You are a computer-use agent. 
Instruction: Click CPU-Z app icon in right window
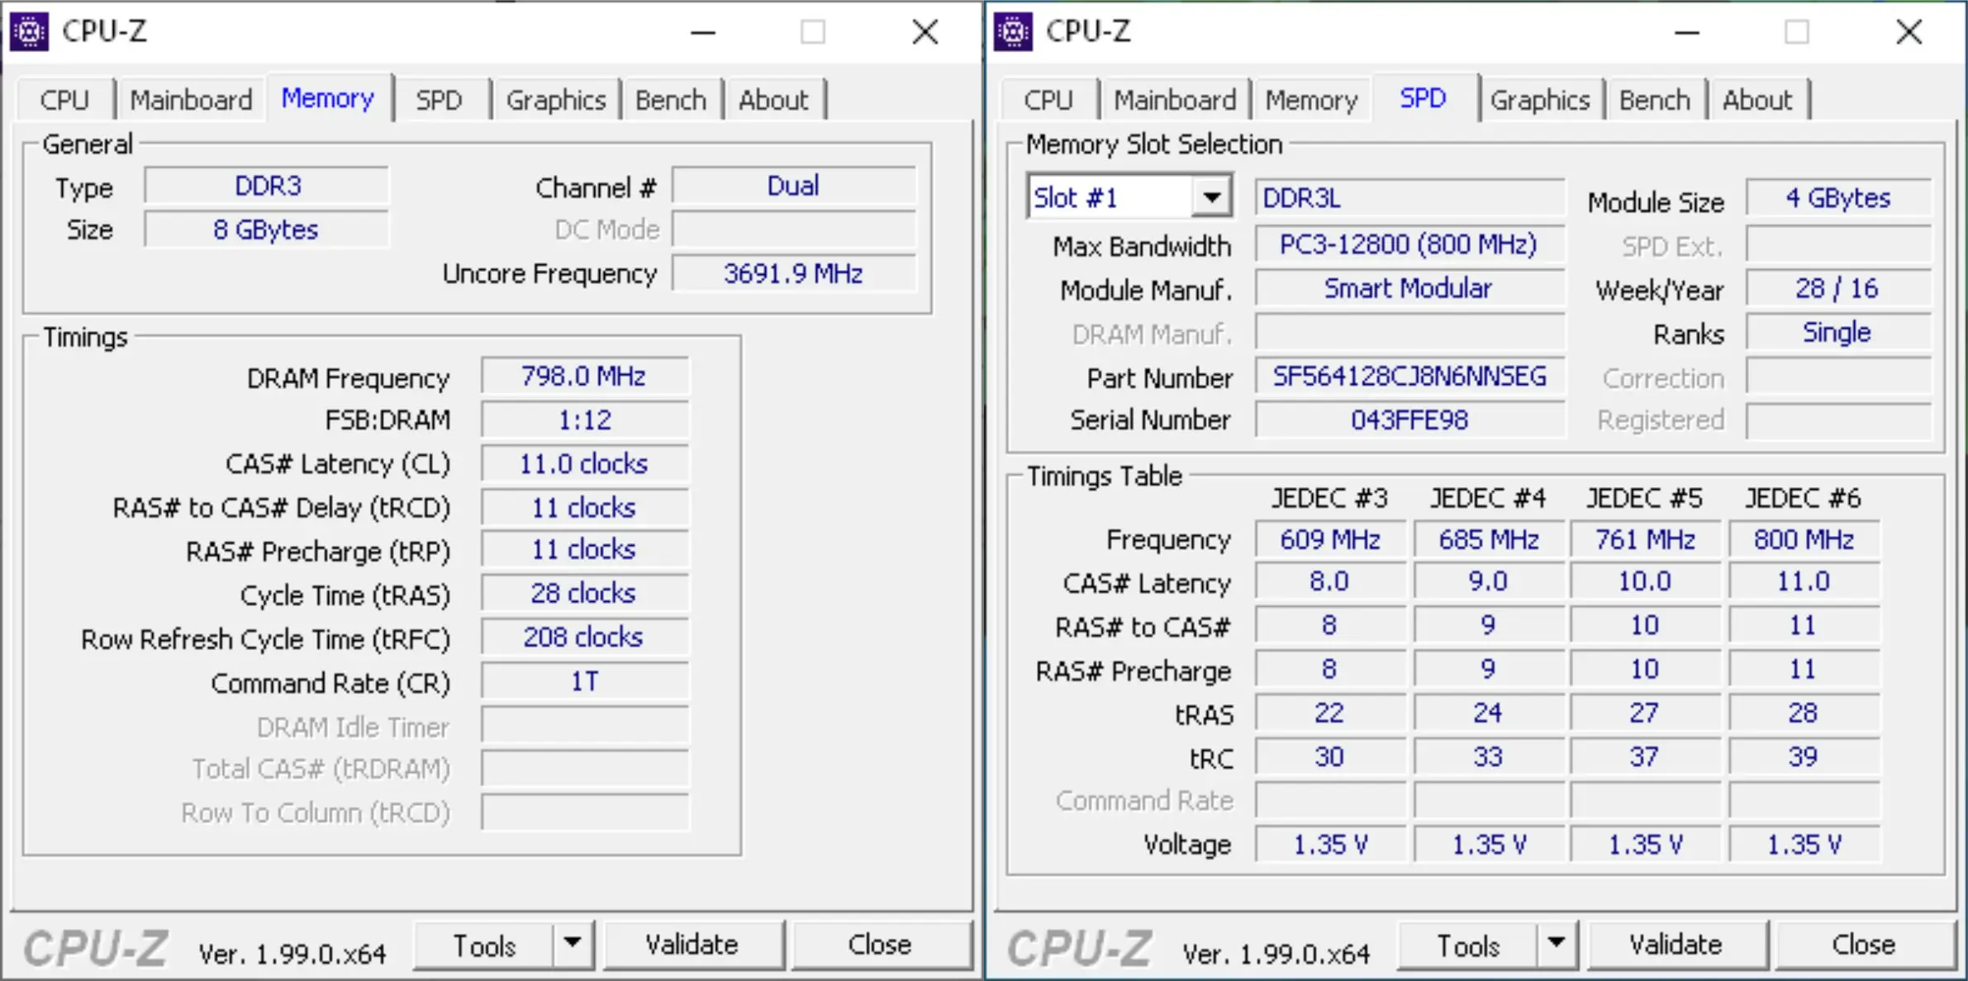pyautogui.click(x=1013, y=32)
